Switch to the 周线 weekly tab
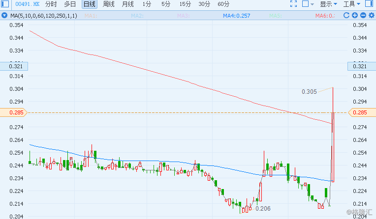 tap(108, 4)
